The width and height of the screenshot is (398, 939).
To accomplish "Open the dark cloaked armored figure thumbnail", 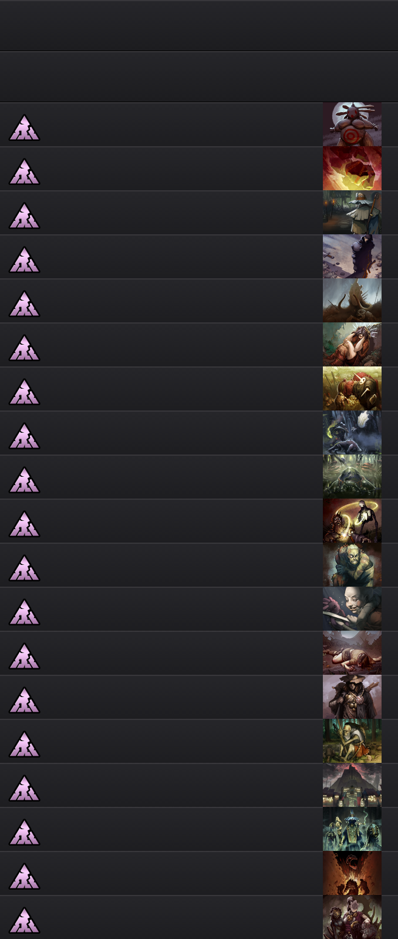I will coord(352,257).
